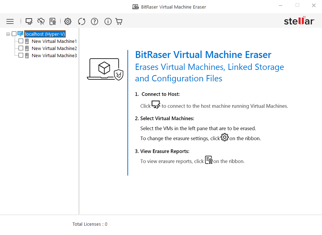Tick the localhost (Hyper-V) checkbox
Screen dimensions: 322x235
click(14, 34)
